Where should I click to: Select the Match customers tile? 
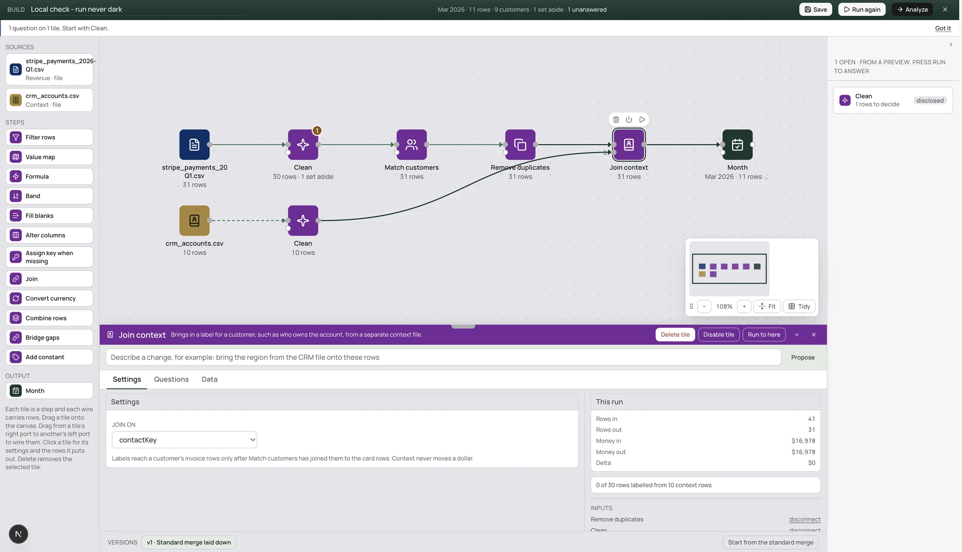pos(412,145)
